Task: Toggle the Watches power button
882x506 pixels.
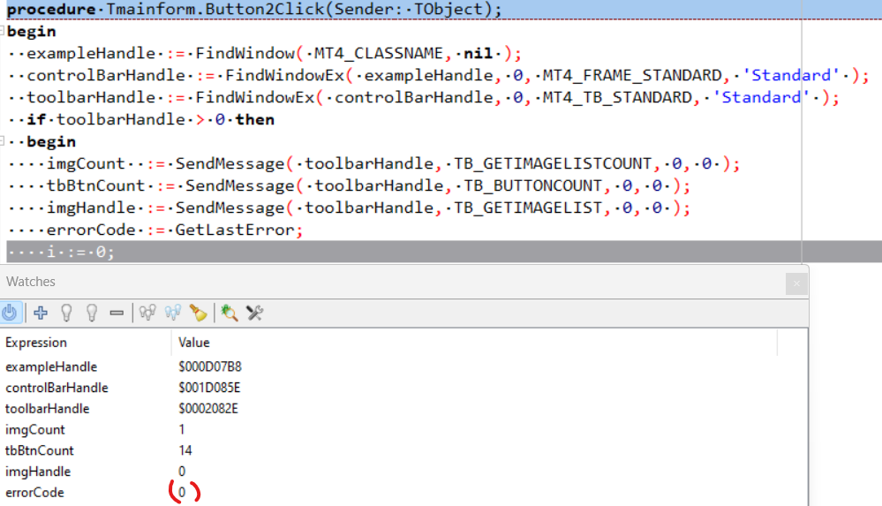Action: tap(11, 313)
